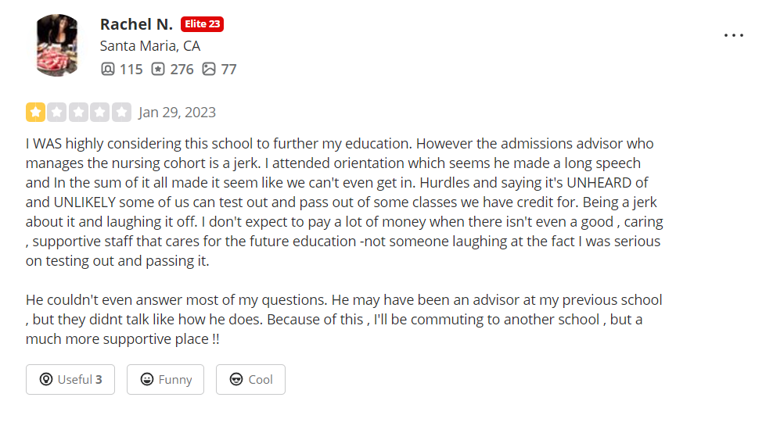Open Rachel N. profile name link
The height and width of the screenshot is (426, 773).
pyautogui.click(x=137, y=24)
